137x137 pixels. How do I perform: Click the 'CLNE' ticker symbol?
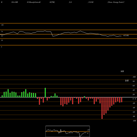(x=91, y=2)
